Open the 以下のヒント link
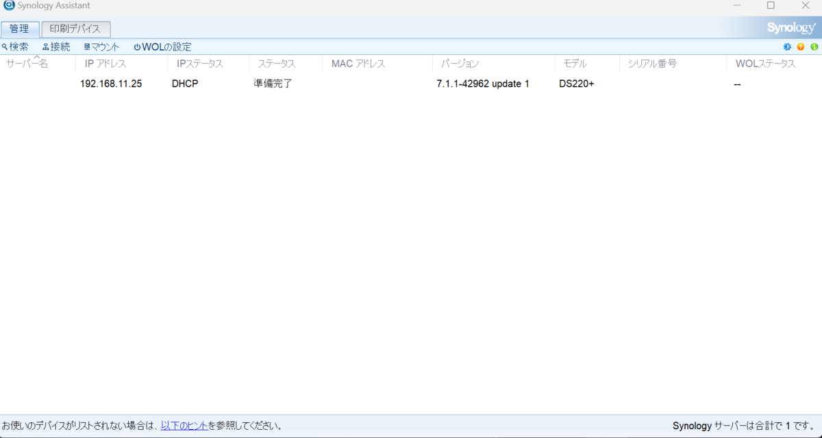The image size is (822, 438). pos(184,426)
